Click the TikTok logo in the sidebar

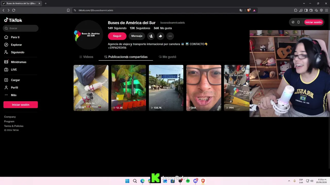coord(13,20)
